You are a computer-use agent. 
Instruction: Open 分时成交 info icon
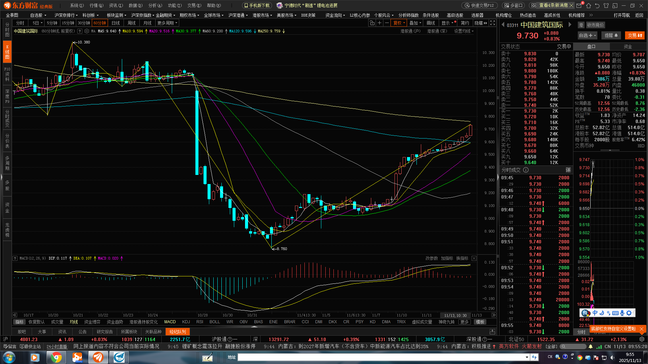click(x=526, y=170)
